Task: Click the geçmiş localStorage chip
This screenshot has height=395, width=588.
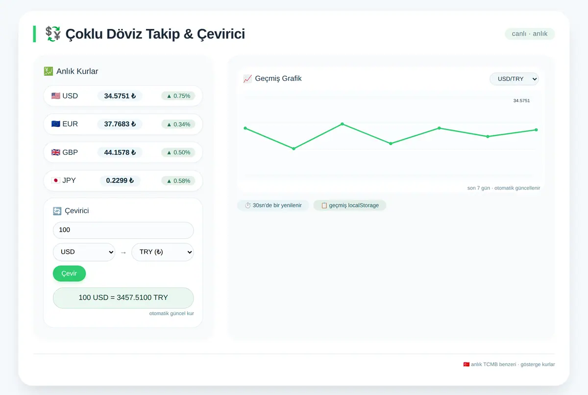Action: 350,205
